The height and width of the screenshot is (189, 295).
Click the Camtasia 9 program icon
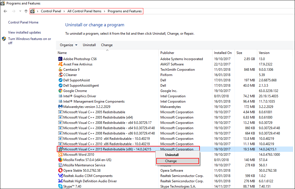click(x=60, y=70)
